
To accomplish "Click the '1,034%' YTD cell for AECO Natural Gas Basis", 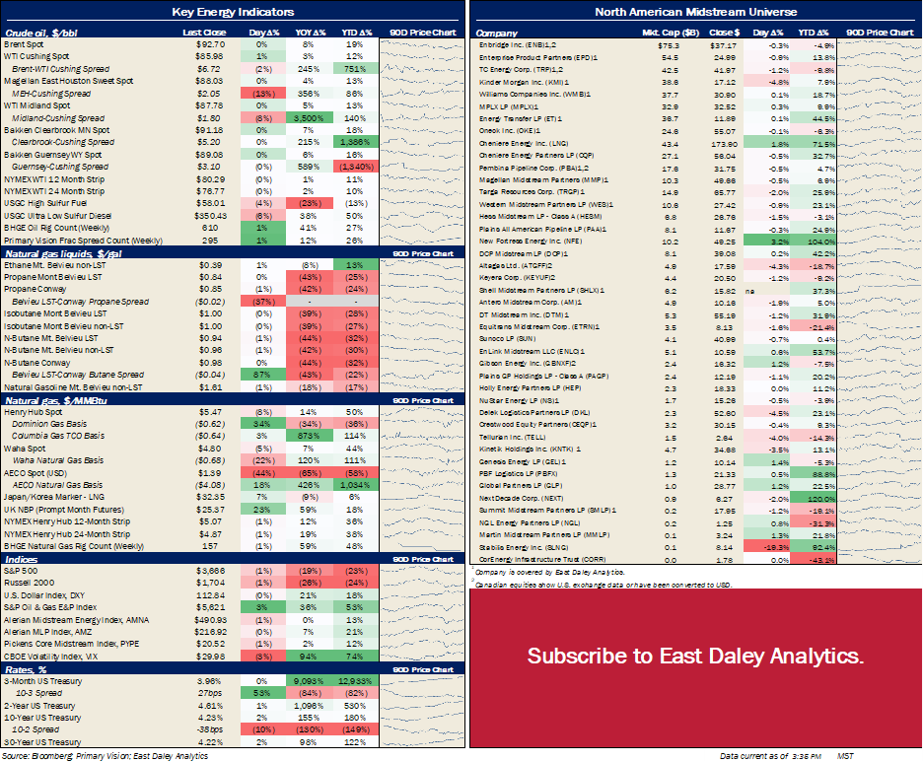I will (355, 485).
